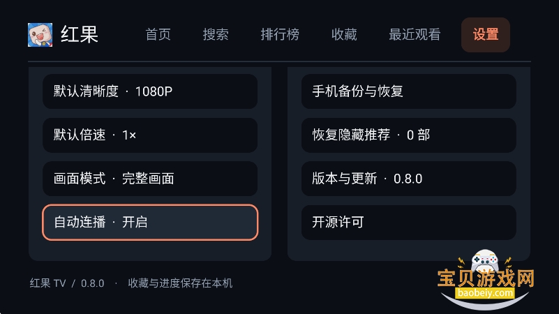Click the baobeiy.com watermark link
559x314 pixels.
[485, 293]
